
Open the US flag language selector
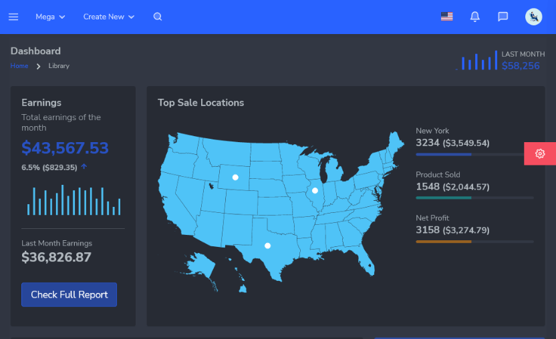click(x=447, y=17)
